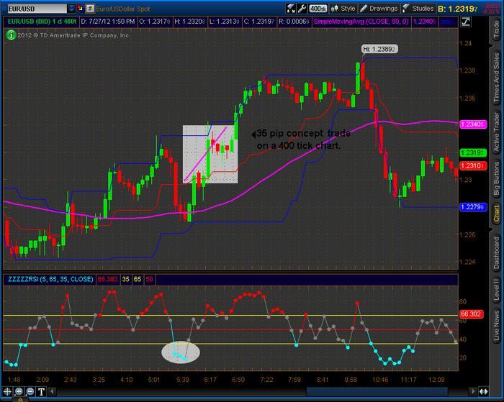Switch to the Big Buttons sidebar tab
Screen dimensions: 504x402
coord(497,178)
